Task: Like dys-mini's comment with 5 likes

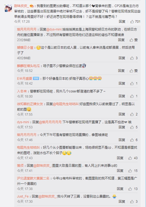Action: [134, 127]
